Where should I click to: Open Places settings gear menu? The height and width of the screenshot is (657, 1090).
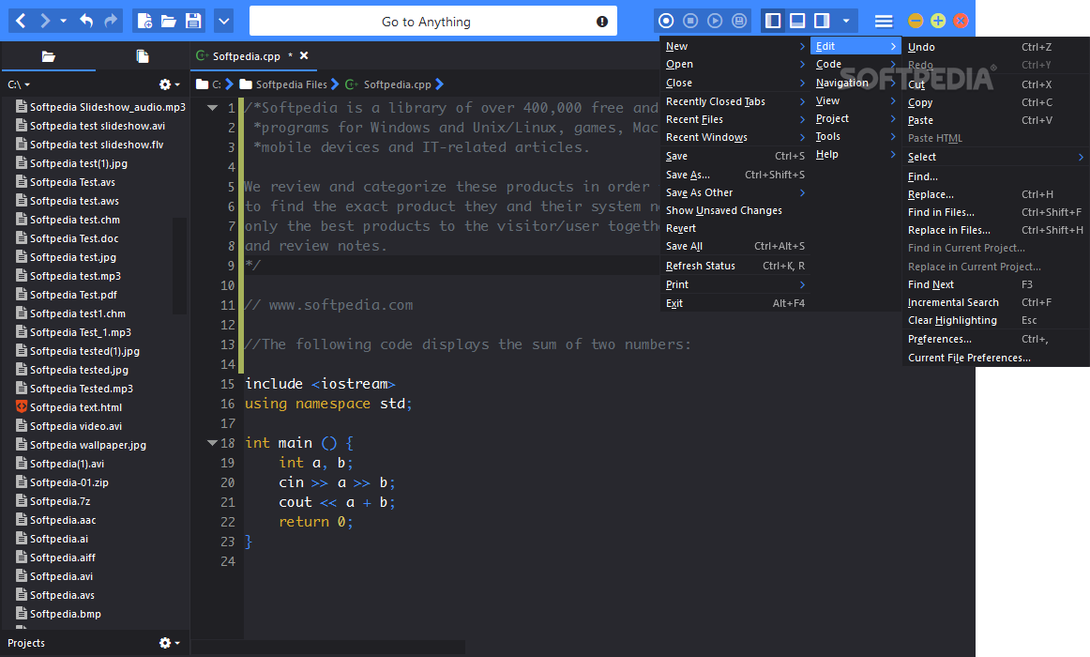point(169,84)
